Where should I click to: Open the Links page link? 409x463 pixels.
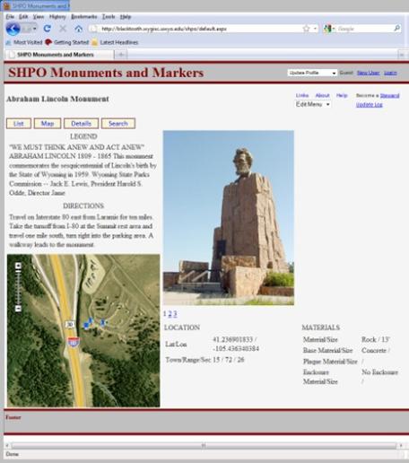[302, 95]
